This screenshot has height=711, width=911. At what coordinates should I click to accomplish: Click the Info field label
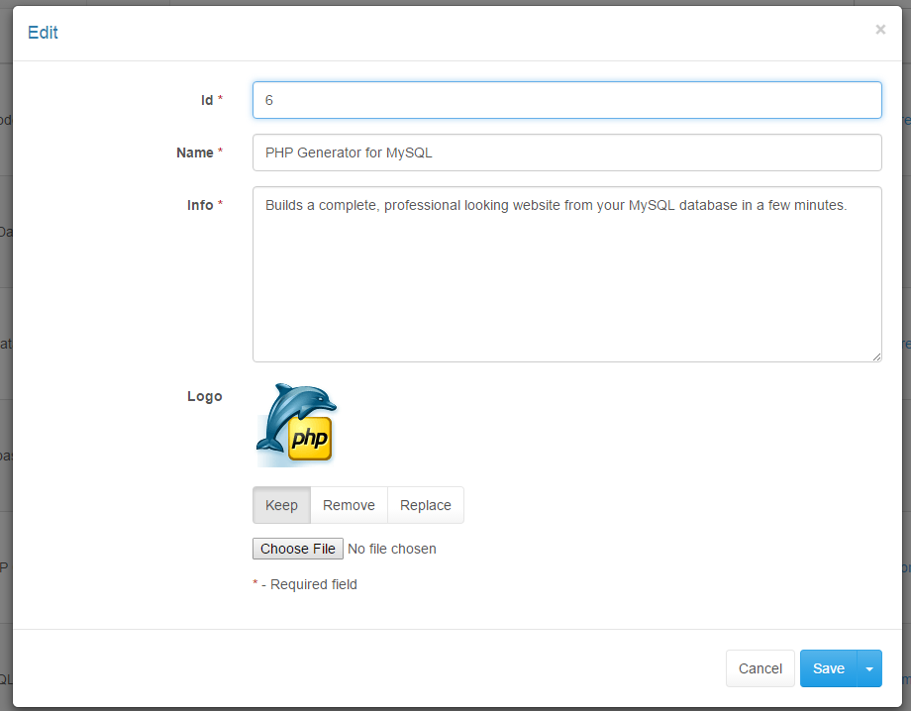[200, 205]
